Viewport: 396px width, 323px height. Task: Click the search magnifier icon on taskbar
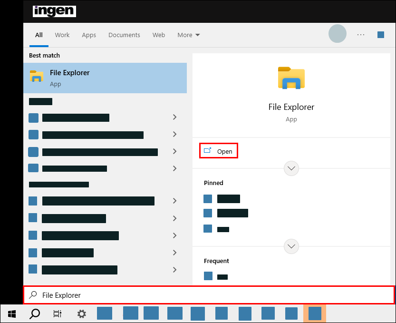34,313
